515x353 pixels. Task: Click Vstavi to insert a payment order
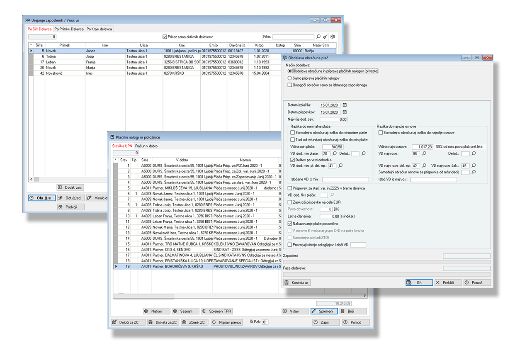coord(294,311)
